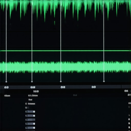Select the second circle radio option, the one without a label

pyautogui.click(x=26, y=108)
